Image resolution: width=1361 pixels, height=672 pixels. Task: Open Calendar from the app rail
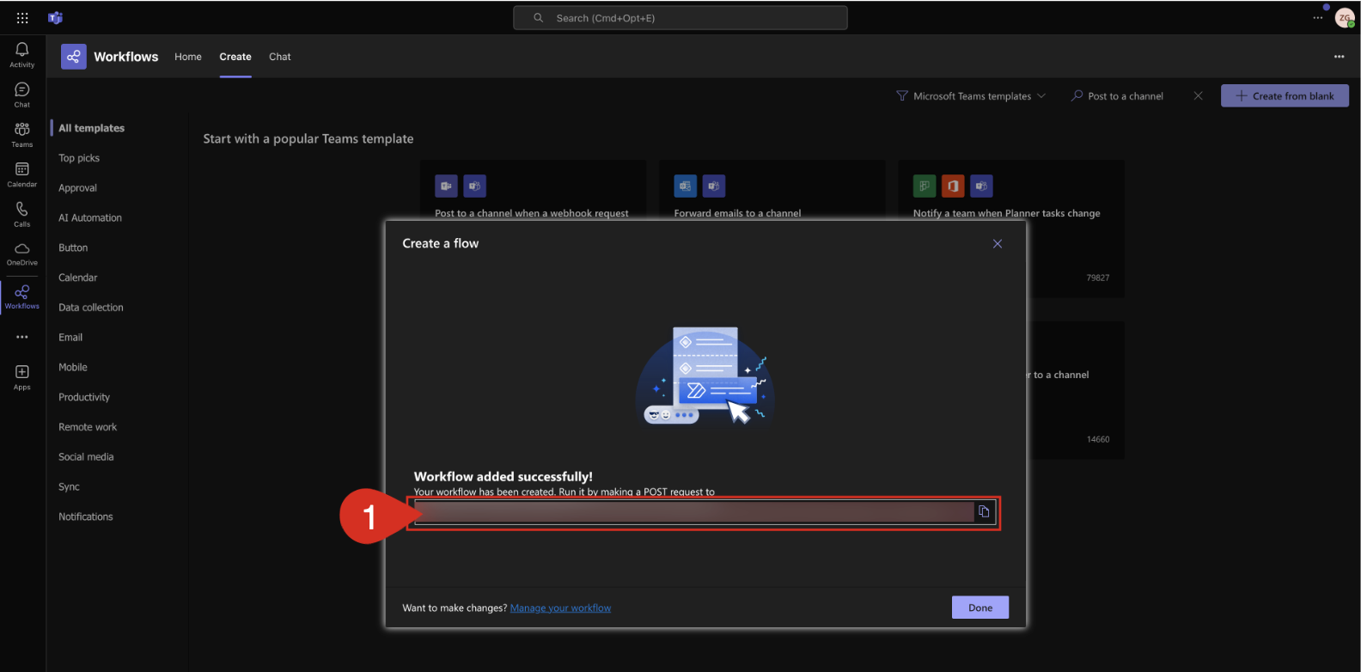22,174
